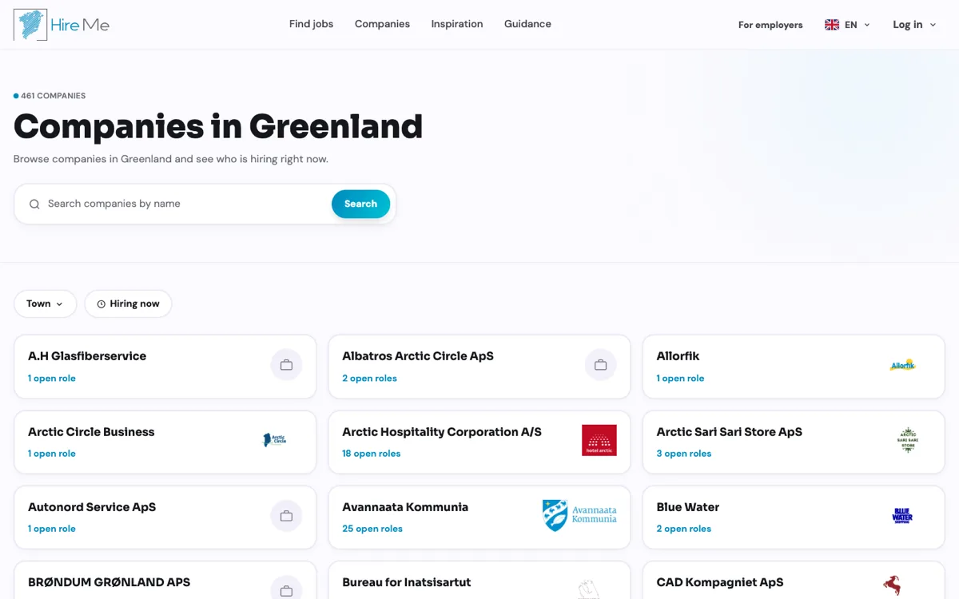Click the blue Search button
959x599 pixels.
(360, 204)
